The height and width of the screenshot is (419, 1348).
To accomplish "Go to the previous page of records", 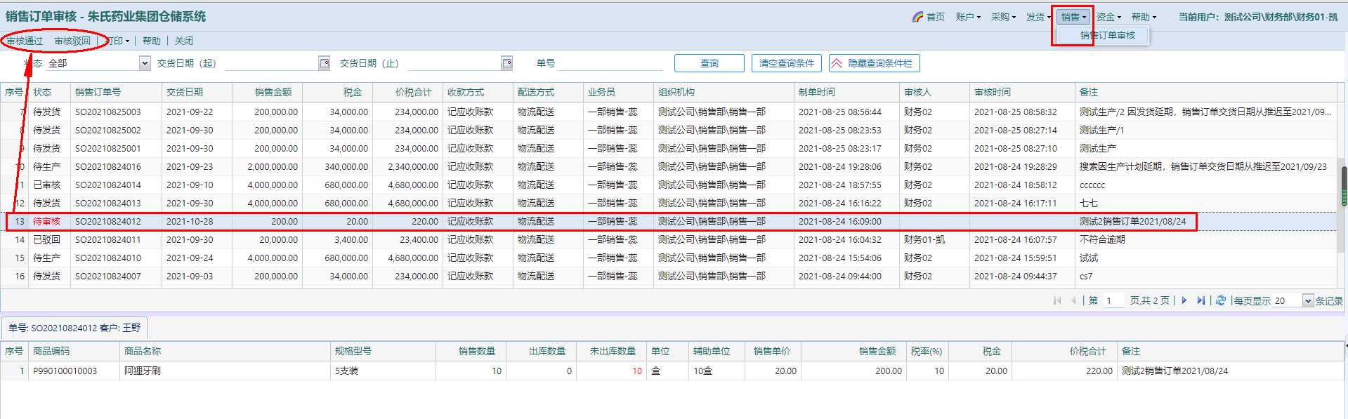I will click(1073, 300).
